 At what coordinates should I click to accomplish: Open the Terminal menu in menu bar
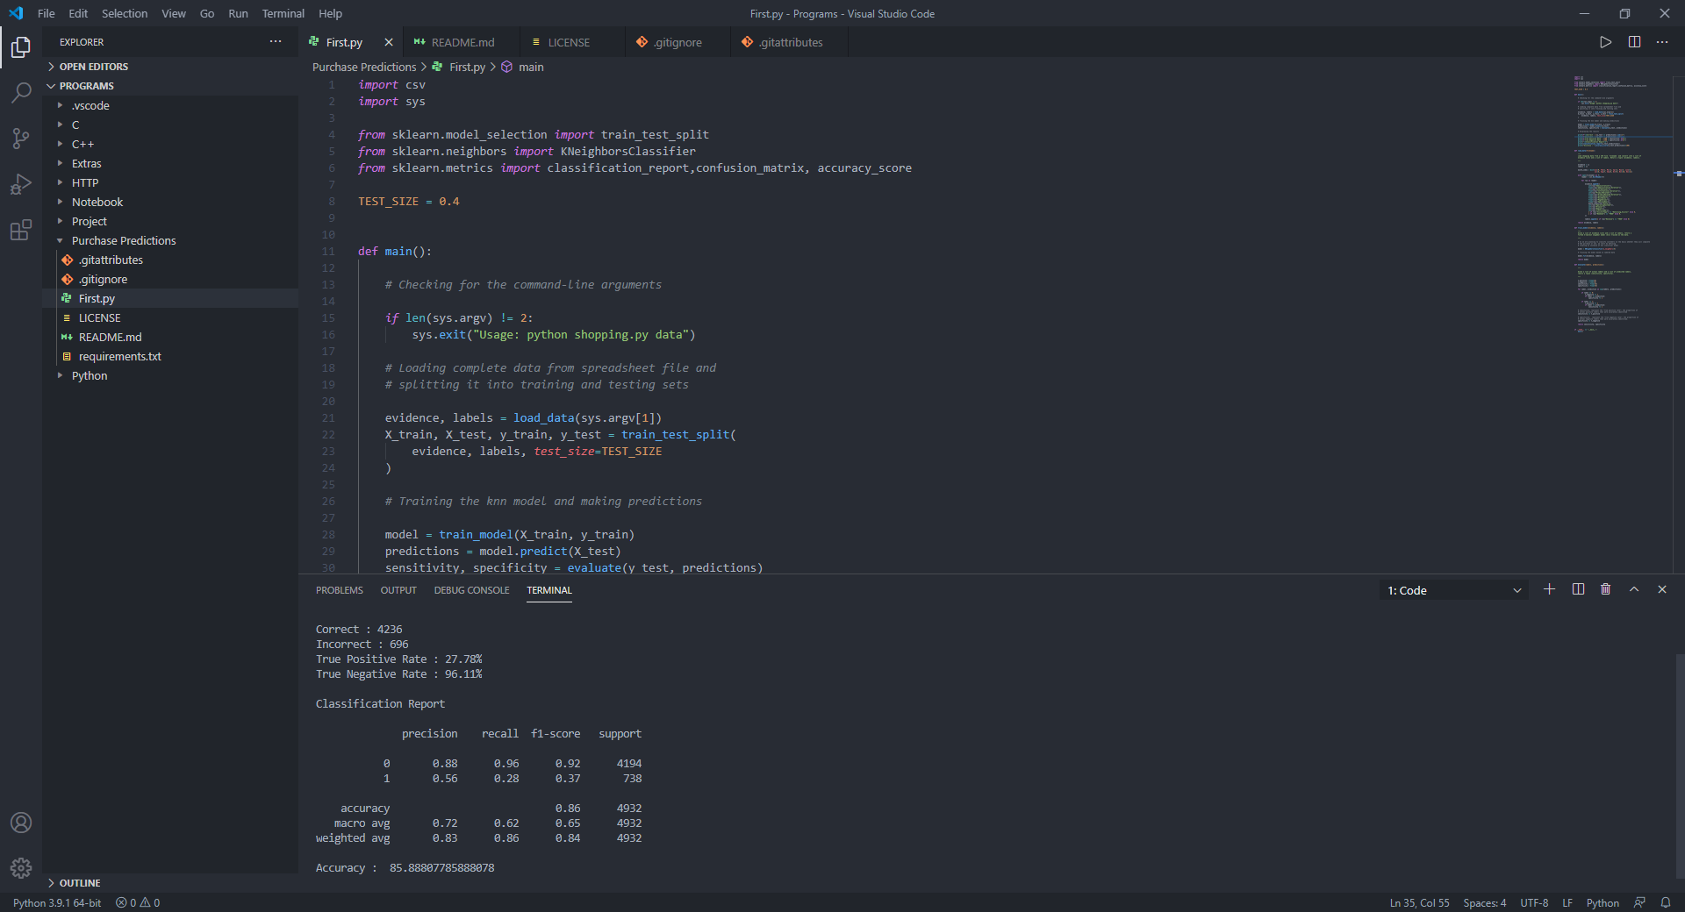(x=283, y=13)
